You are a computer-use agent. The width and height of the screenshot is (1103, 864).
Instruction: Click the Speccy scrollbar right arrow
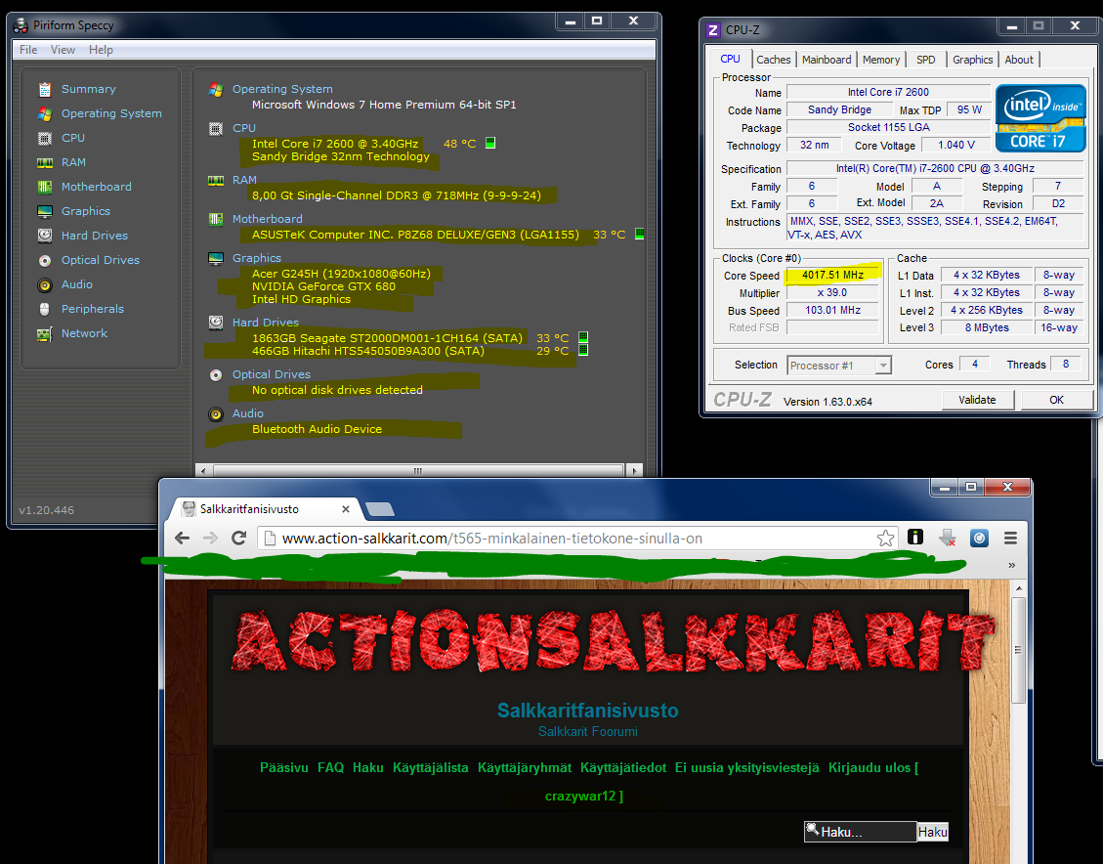(x=634, y=471)
